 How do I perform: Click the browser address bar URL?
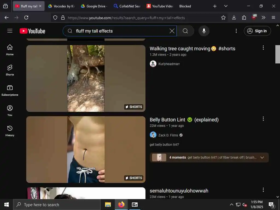click(x=126, y=18)
